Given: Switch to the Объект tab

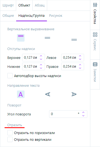Looking at the screenshot, I should 24,5.
